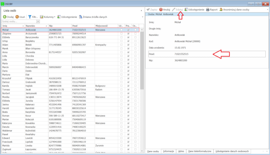Click the Krempachy locality cell

(x=106, y=45)
